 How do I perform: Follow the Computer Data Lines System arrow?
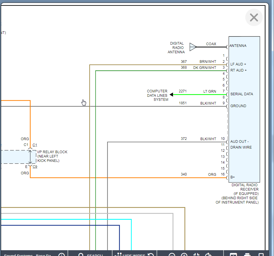click(x=171, y=95)
